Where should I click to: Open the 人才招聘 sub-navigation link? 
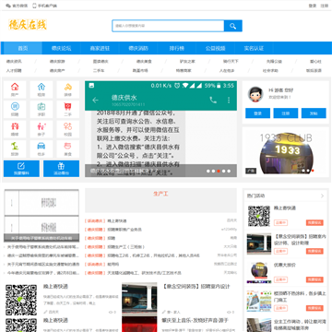(x=14, y=71)
